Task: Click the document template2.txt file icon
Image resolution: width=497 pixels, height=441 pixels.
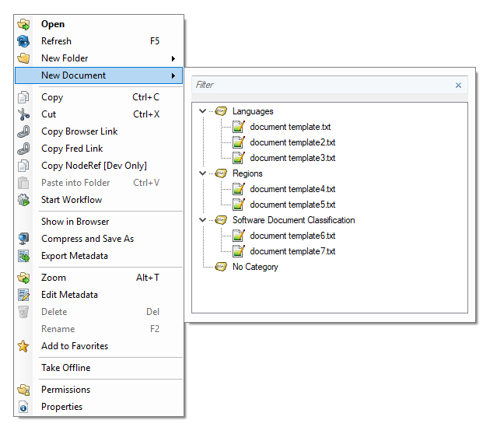Action: [239, 142]
